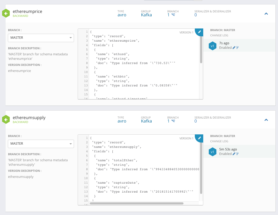Click the green back arrow for ethereumprice
Viewport: 278px width, 215px height.
click(x=6, y=13)
